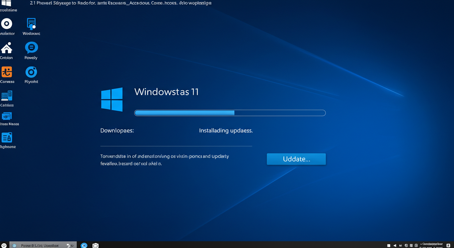Click the icon at right end of search box
Image resolution: width=454 pixels, height=248 pixels.
[70, 245]
